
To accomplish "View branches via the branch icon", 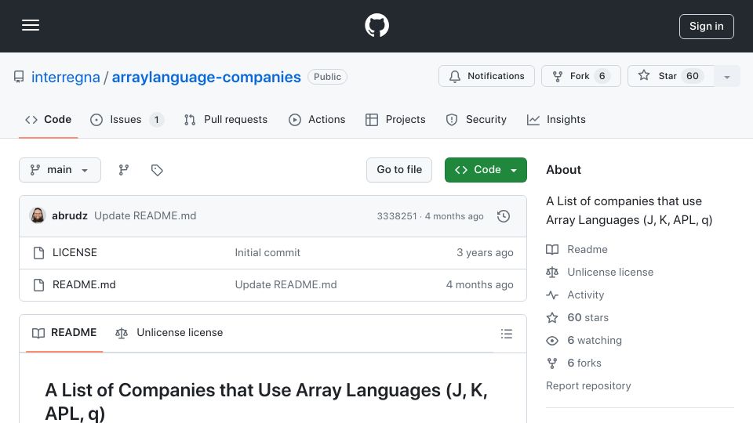I will [x=124, y=170].
